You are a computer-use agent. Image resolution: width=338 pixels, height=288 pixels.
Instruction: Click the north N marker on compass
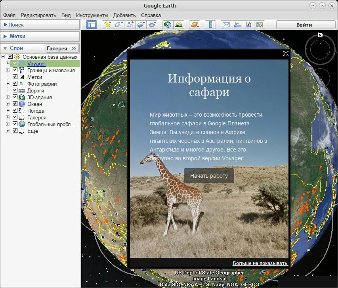click(x=320, y=35)
